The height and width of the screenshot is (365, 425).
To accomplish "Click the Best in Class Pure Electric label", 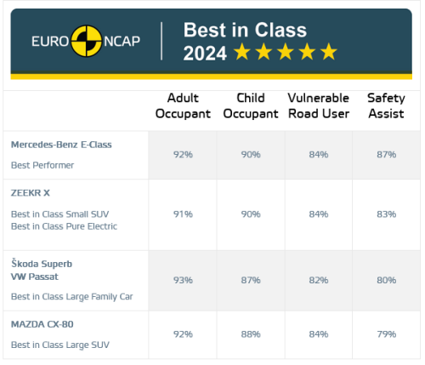I will point(64,226).
